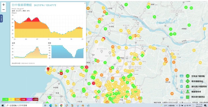Click the 空氣盒子觀測點 legend label
This screenshot has width=208, height=107.
[198, 76]
